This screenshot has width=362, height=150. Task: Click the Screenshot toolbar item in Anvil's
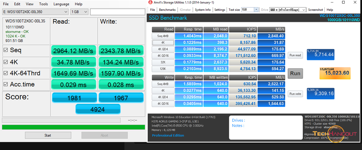tap(316, 10)
